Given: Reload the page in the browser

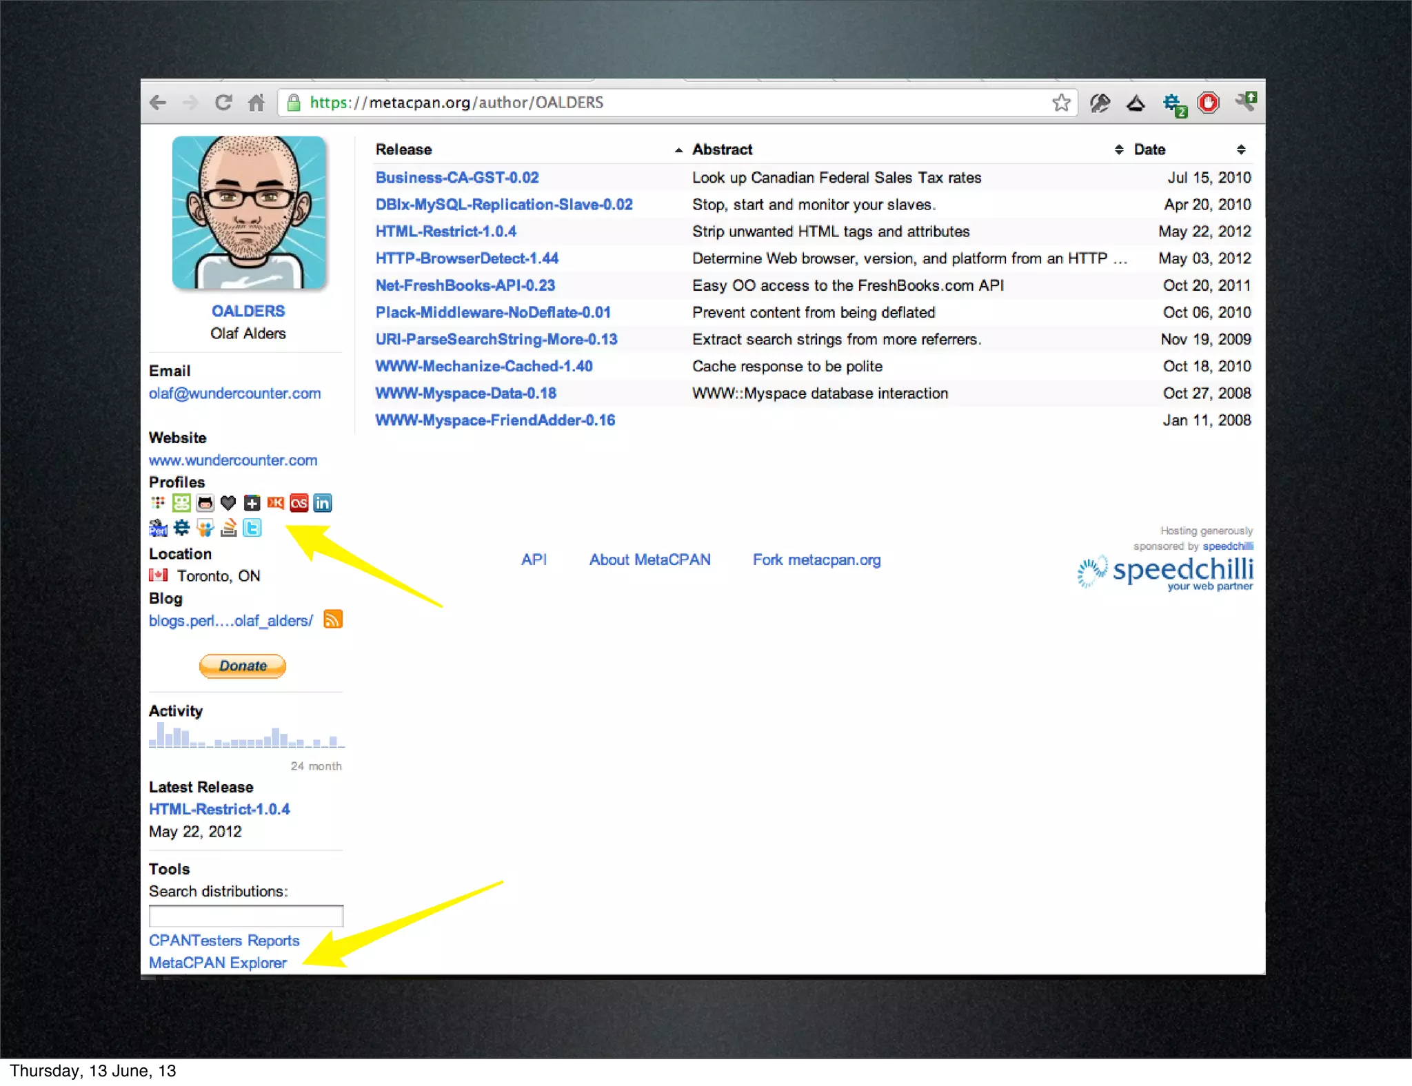Looking at the screenshot, I should click(223, 103).
